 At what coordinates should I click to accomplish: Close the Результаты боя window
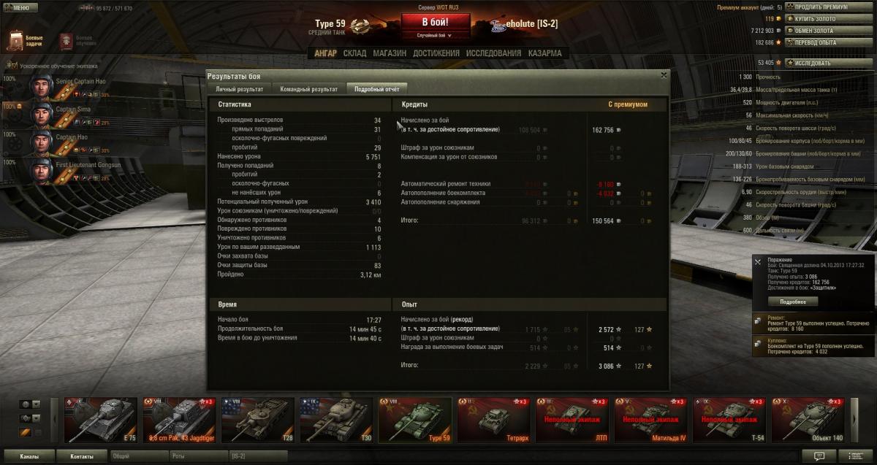[664, 74]
